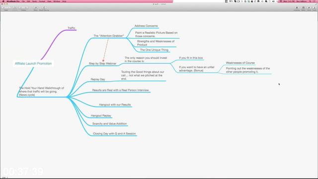Click the Share toolbar icon
The image size is (318, 179).
(x=44, y=8)
